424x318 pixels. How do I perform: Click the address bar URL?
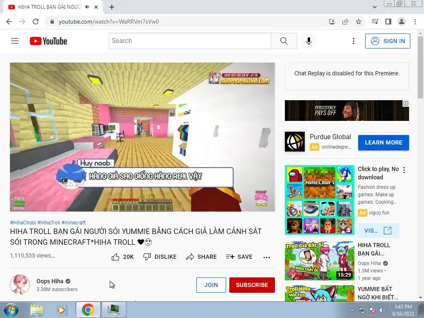click(x=109, y=22)
